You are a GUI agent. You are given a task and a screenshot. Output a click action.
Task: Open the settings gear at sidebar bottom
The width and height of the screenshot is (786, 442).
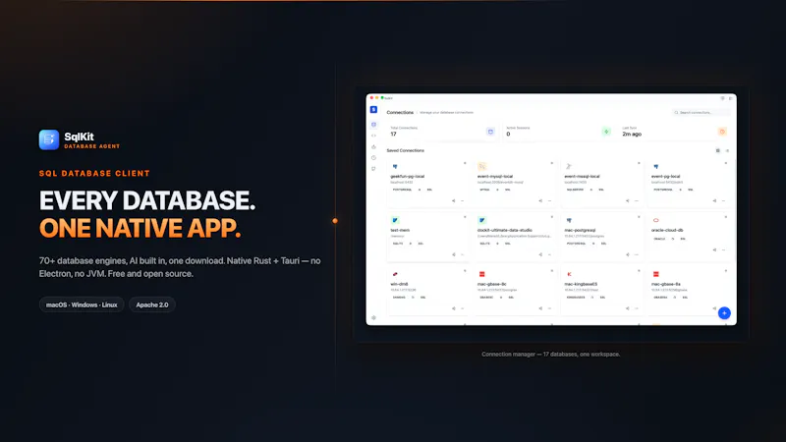click(x=373, y=317)
